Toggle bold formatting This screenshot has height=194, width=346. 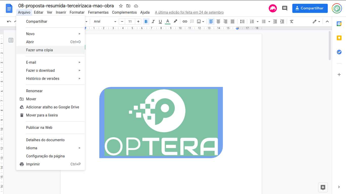pyautogui.click(x=146, y=21)
